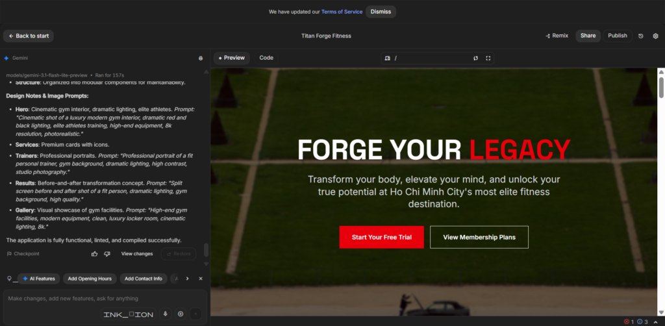665x326 pixels.
Task: Click the thumbs up feedback icon
Action: (95, 254)
